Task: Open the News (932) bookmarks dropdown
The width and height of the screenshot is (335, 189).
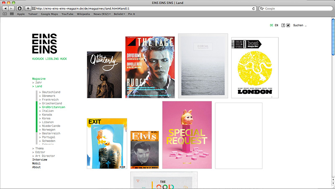Action: tap(102, 14)
